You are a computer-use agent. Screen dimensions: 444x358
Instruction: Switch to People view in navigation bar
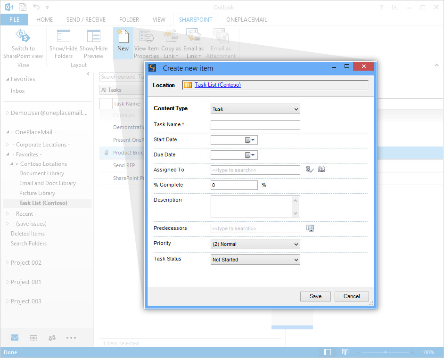click(x=52, y=338)
